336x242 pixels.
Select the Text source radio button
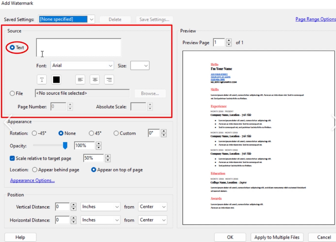[x=12, y=47]
